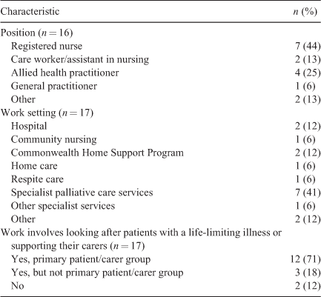Select the n (%) column header
Viewport: 321px width, 297px height.
pyautogui.click(x=305, y=12)
